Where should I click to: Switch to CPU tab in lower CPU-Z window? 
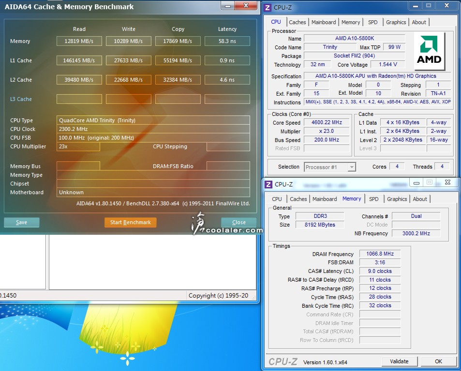277,199
